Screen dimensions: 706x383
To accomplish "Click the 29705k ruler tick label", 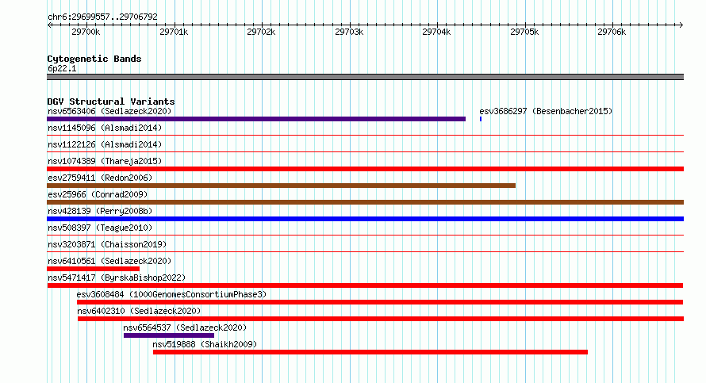I will 524,32.
